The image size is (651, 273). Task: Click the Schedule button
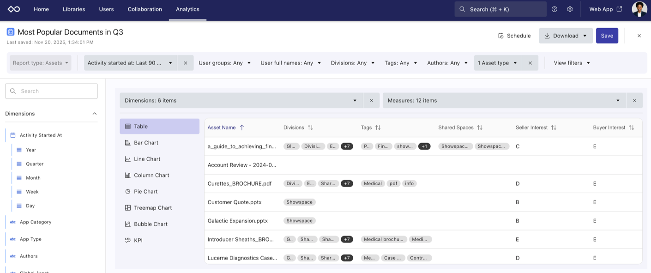[x=514, y=36]
